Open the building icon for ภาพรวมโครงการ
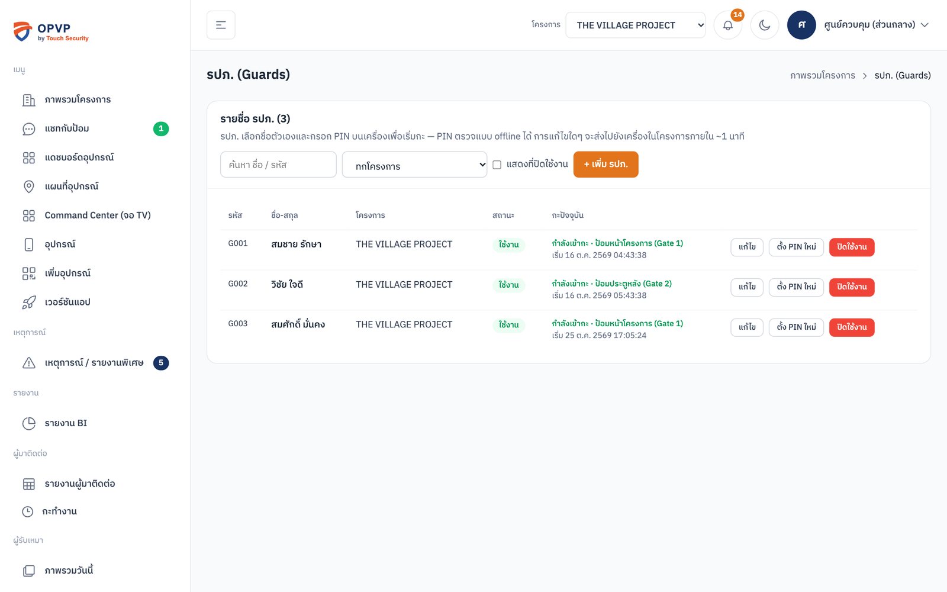Viewport: 947px width, 592px height. tap(28, 100)
